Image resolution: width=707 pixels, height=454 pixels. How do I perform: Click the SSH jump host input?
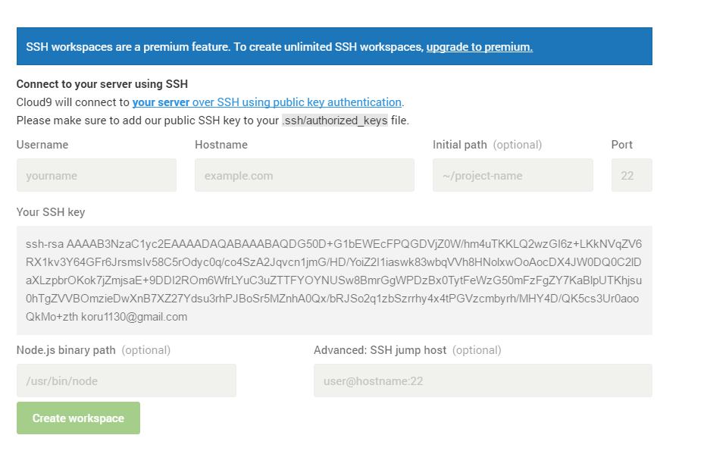[x=483, y=380]
